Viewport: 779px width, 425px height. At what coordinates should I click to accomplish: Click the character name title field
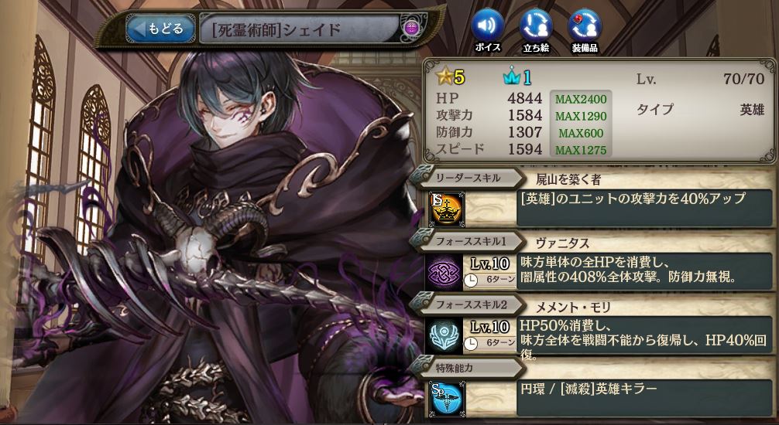click(x=300, y=29)
